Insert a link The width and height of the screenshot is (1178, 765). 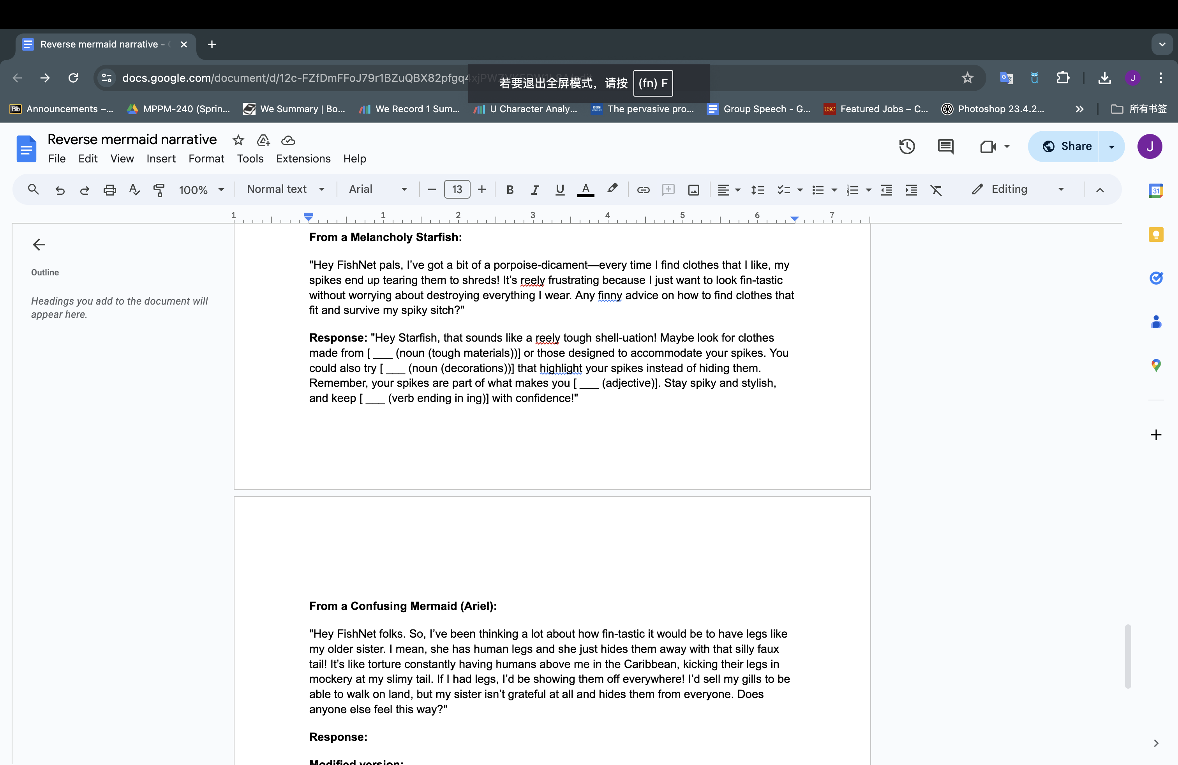(643, 190)
